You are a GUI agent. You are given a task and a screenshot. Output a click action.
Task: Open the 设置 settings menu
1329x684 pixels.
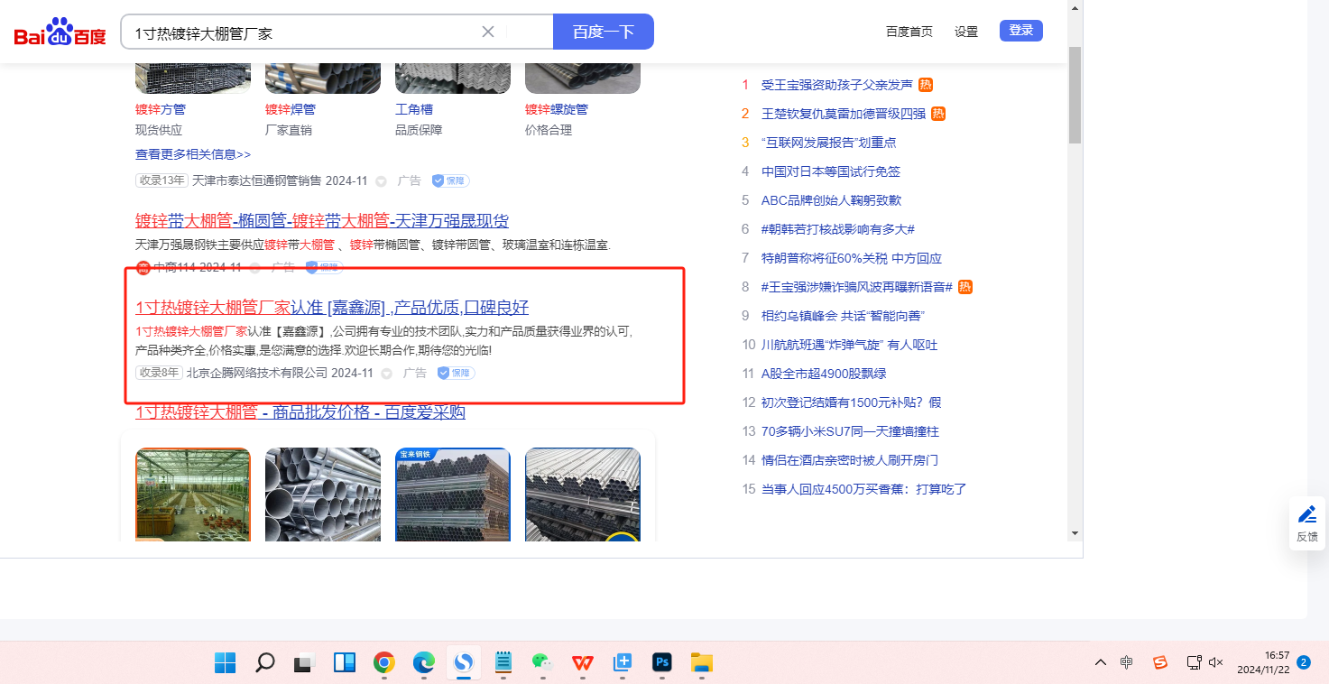966,32
